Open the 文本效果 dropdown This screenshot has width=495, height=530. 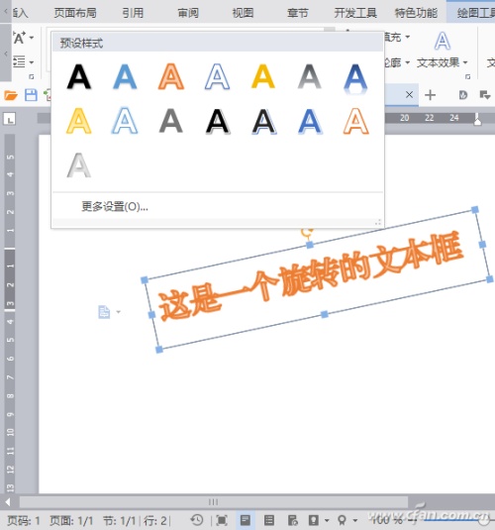coord(443,62)
